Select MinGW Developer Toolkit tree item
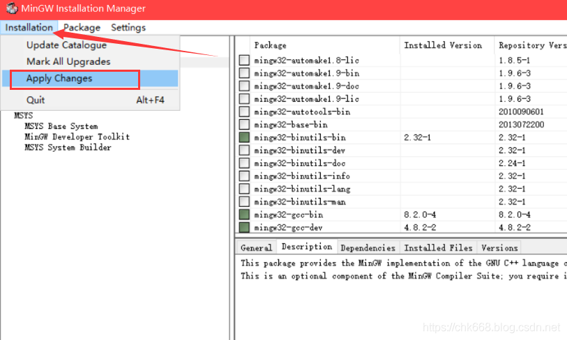The height and width of the screenshot is (340, 567). 77,137
